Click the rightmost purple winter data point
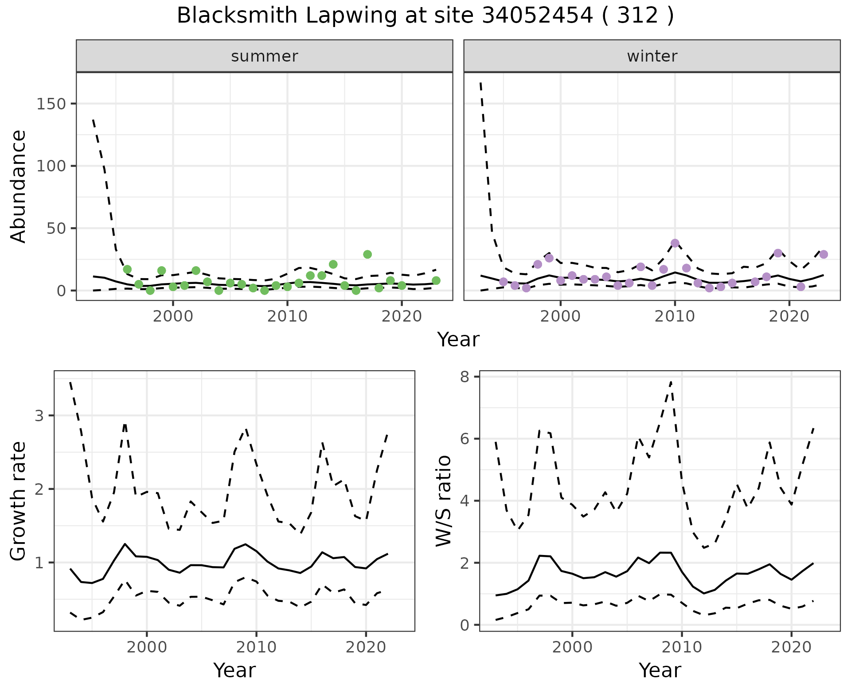This screenshot has height=691, width=851. pyautogui.click(x=824, y=254)
